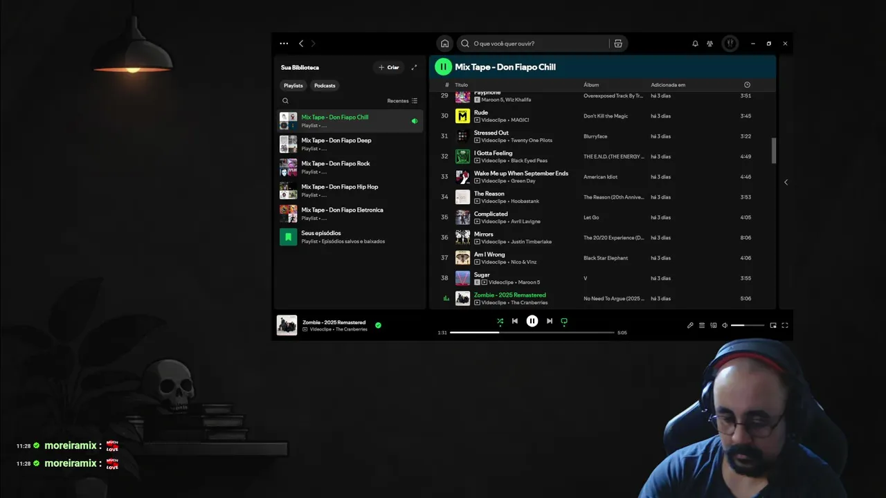Skip to the previous track

pos(514,321)
